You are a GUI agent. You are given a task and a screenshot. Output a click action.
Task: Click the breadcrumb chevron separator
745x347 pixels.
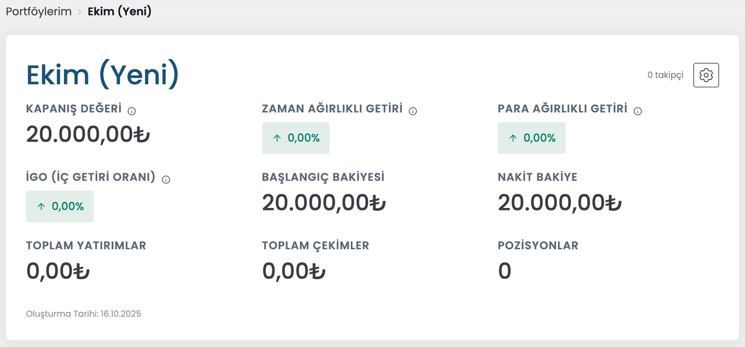(80, 12)
